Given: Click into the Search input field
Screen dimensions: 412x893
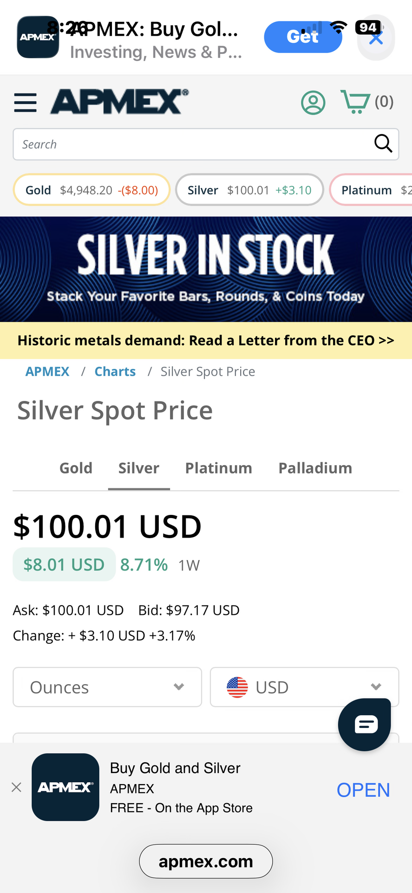Looking at the screenshot, I should (x=190, y=144).
